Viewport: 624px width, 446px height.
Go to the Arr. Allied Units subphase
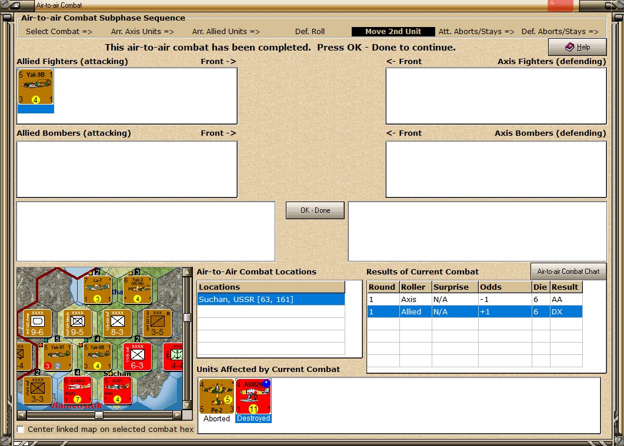tap(226, 31)
